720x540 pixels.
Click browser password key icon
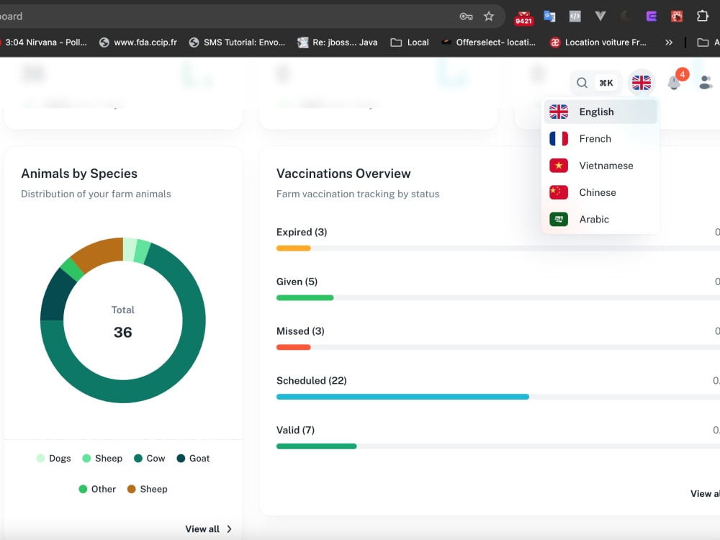click(466, 17)
